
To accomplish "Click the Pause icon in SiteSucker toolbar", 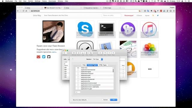I will click(109, 53).
